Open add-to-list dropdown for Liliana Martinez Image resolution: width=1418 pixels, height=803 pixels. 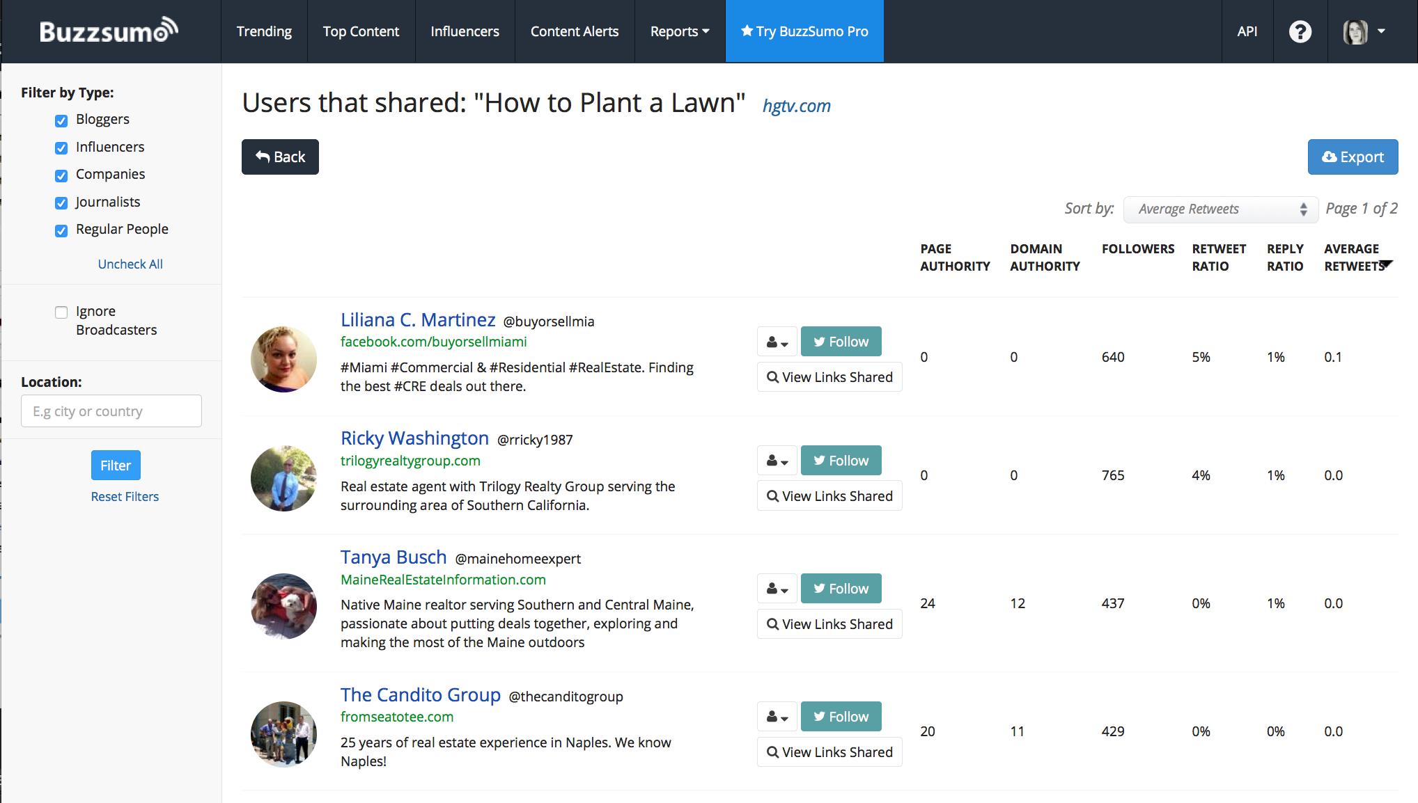777,342
